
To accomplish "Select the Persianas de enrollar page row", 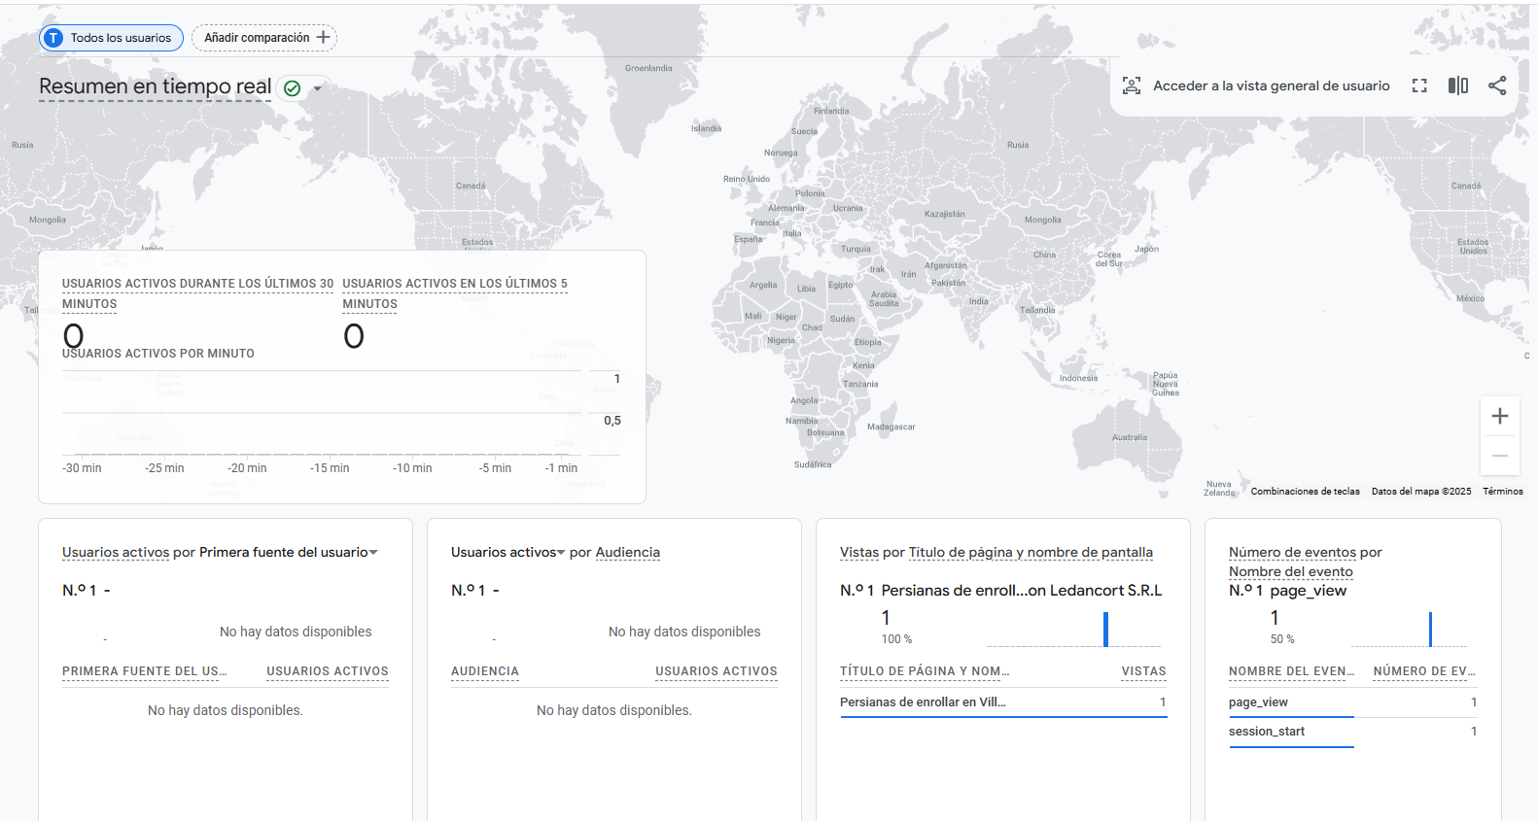I will point(1003,702).
